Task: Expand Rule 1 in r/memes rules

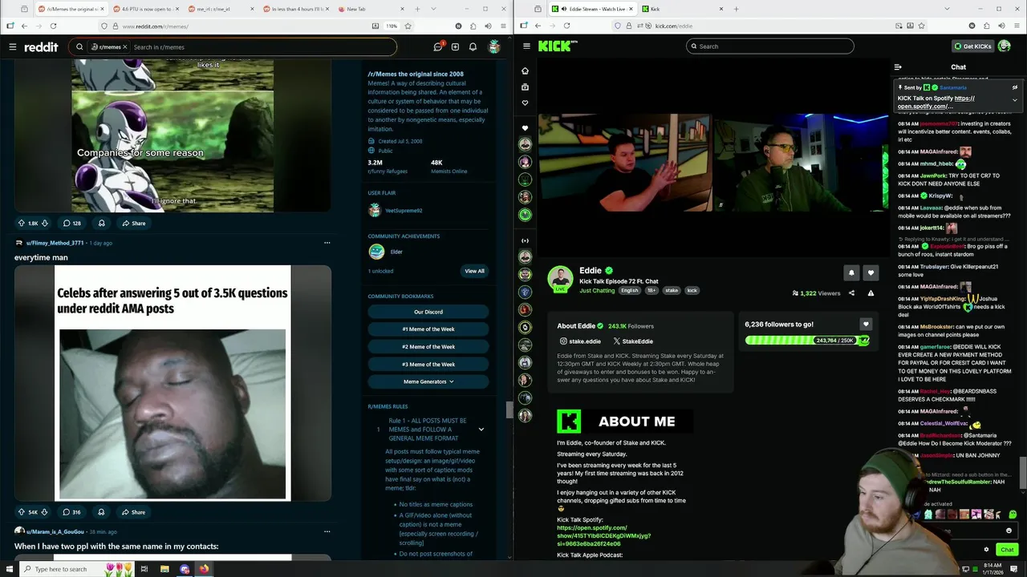Action: pyautogui.click(x=481, y=430)
